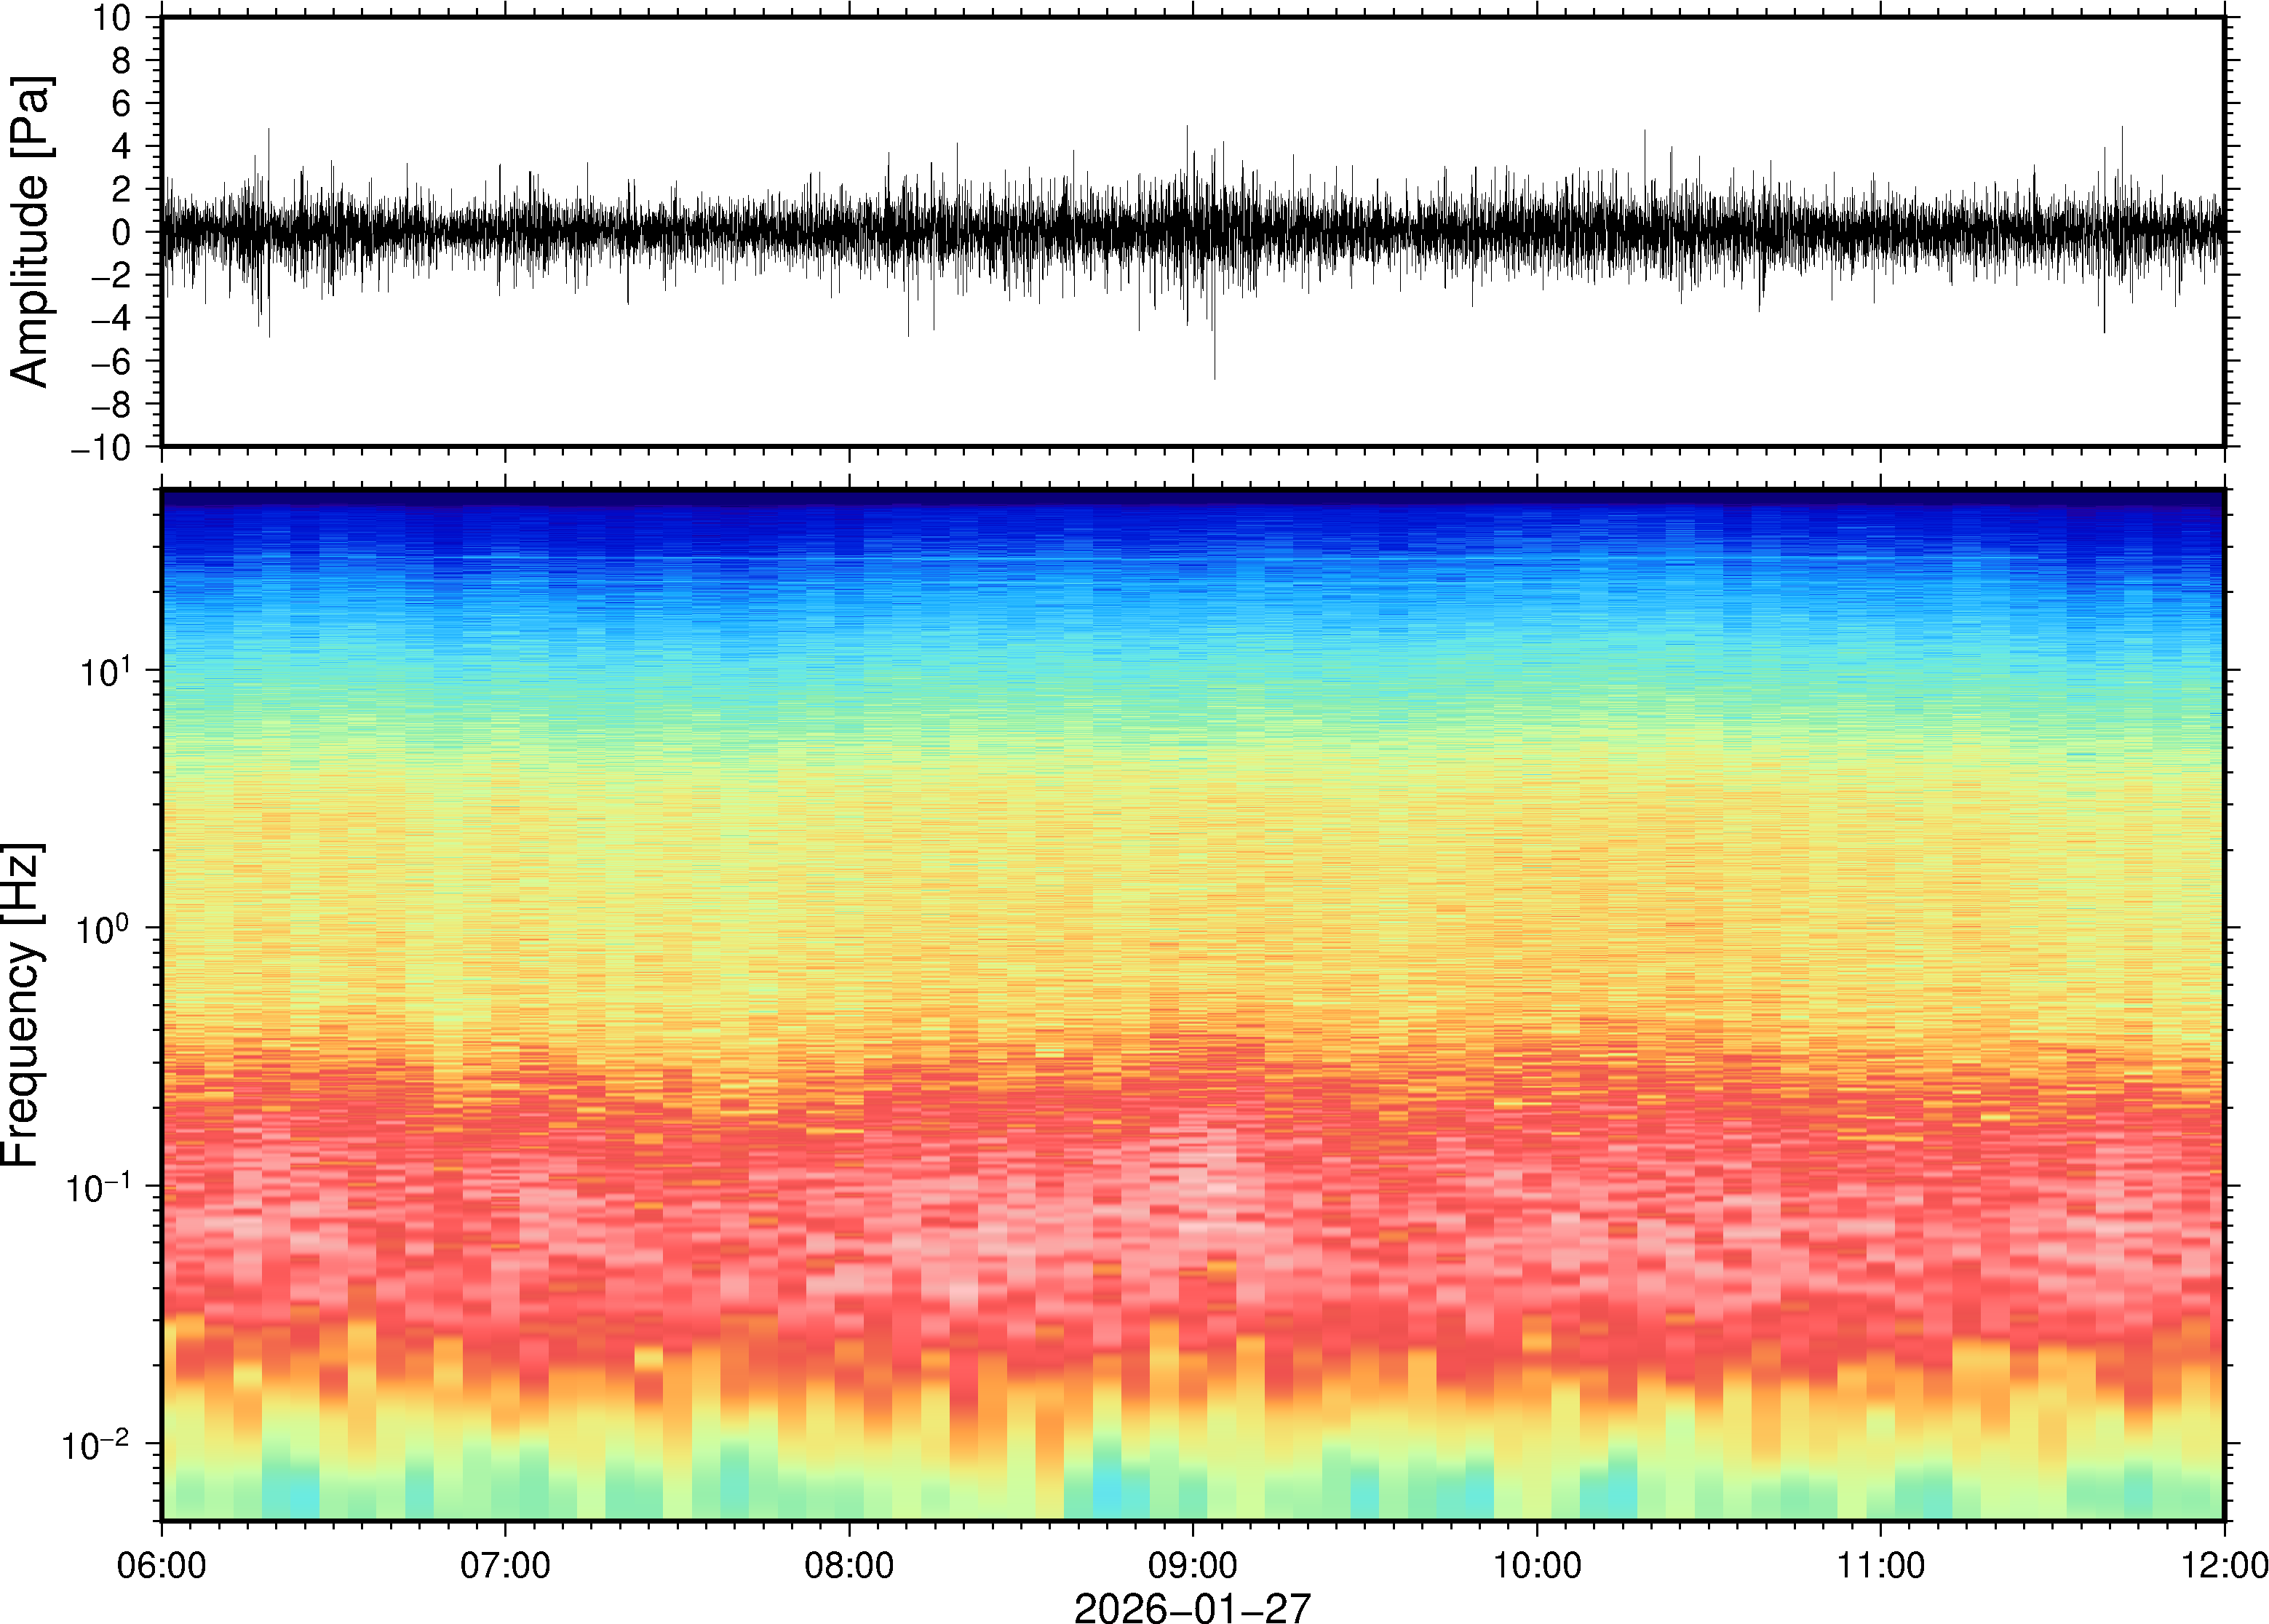Click the 10⁰ frequency tick label
Image resolution: width=2269 pixels, height=1624 pixels.
point(105,928)
